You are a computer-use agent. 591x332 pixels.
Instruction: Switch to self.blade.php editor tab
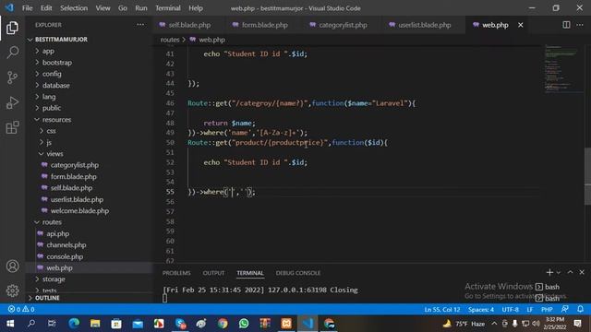pyautogui.click(x=190, y=25)
